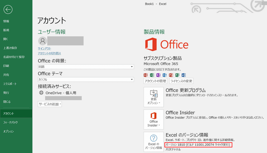
Task: Click the バージョン 1810 version text
Action: pyautogui.click(x=198, y=145)
